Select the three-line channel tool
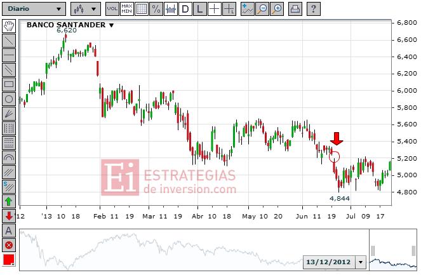The width and height of the screenshot is (421, 275). [x=9, y=172]
